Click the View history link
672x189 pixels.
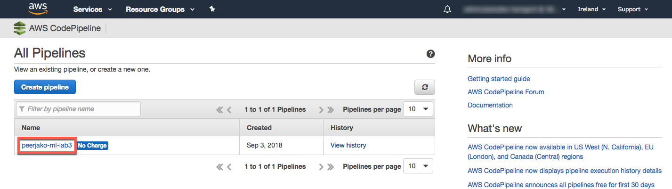pos(348,145)
